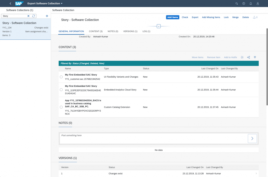This screenshot has height=177, width=268.
Task: Click the SAP logo
Action: click(x=19, y=3)
